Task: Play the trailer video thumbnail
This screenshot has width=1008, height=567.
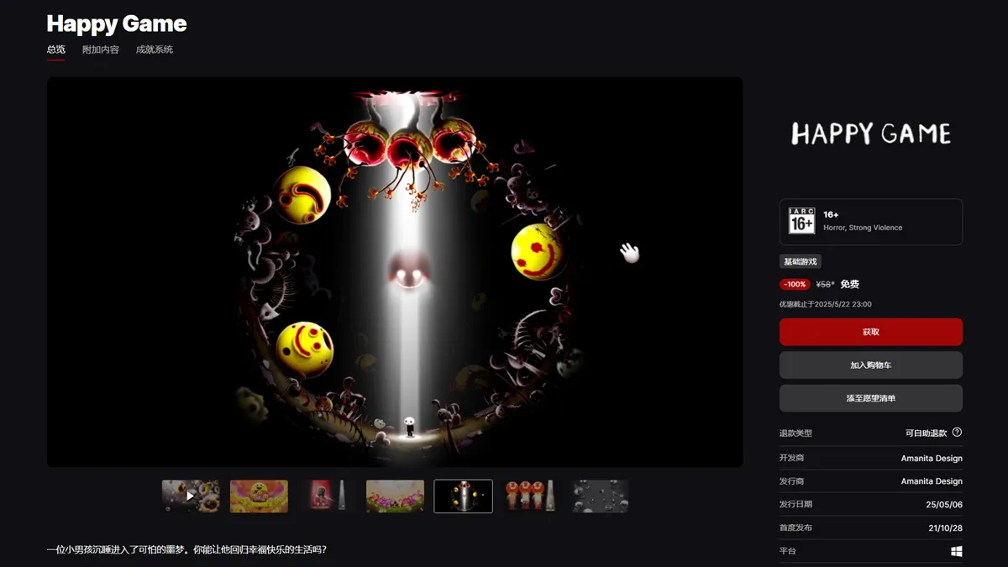Action: coord(191,496)
